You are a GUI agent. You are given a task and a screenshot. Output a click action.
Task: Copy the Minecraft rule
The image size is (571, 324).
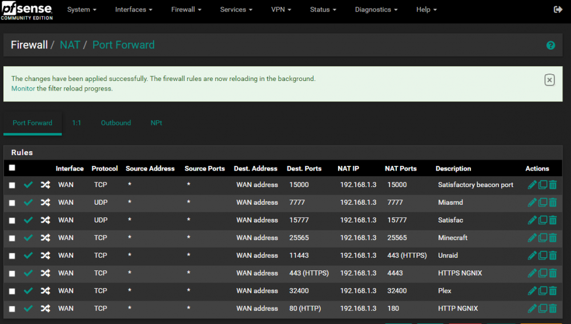pyautogui.click(x=542, y=238)
